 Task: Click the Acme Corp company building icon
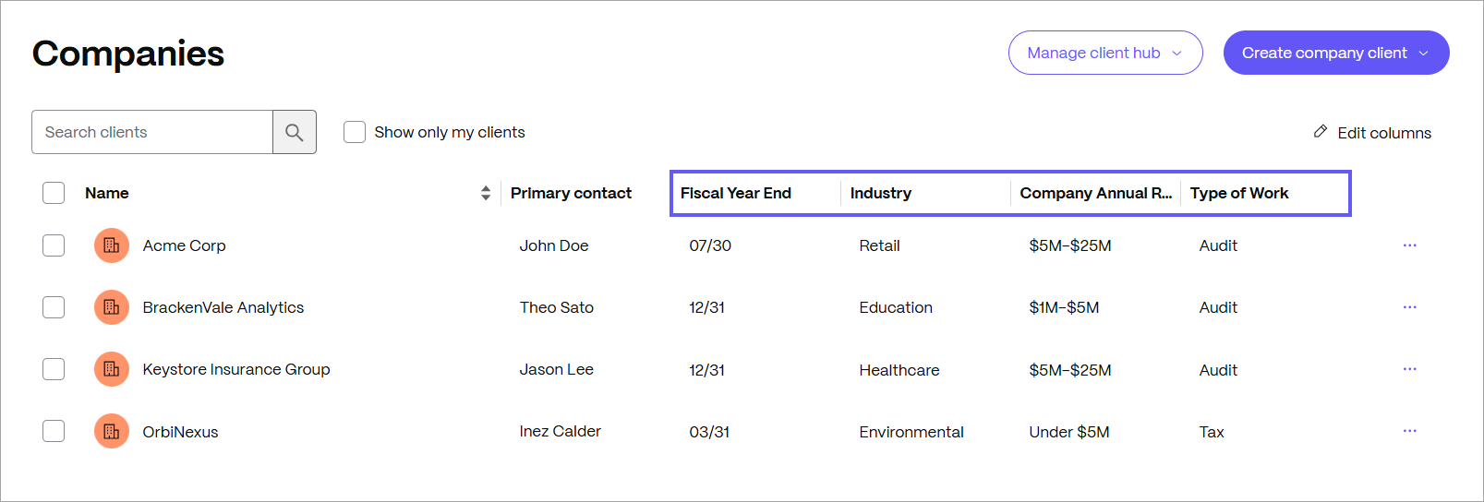[112, 245]
